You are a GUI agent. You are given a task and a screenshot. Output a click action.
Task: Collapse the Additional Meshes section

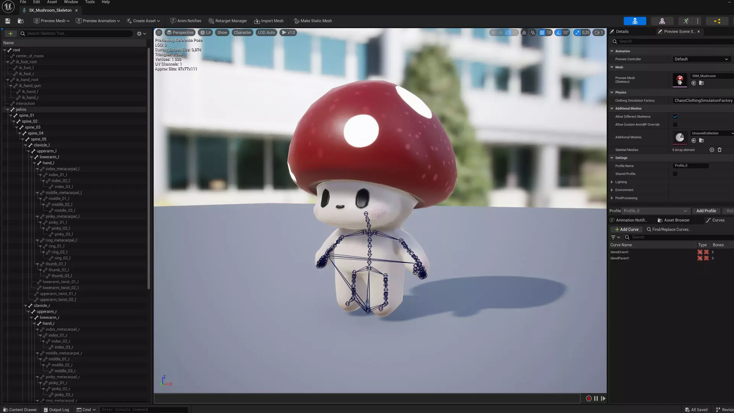click(x=612, y=109)
